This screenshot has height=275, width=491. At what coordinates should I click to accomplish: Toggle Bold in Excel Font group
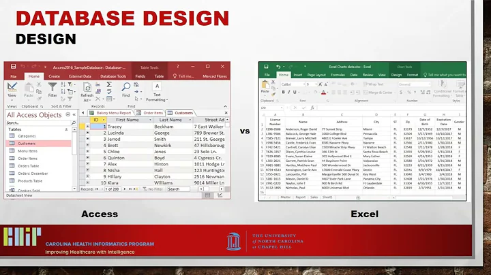[284, 92]
